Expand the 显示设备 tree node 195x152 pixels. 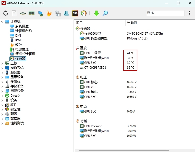(2, 77)
